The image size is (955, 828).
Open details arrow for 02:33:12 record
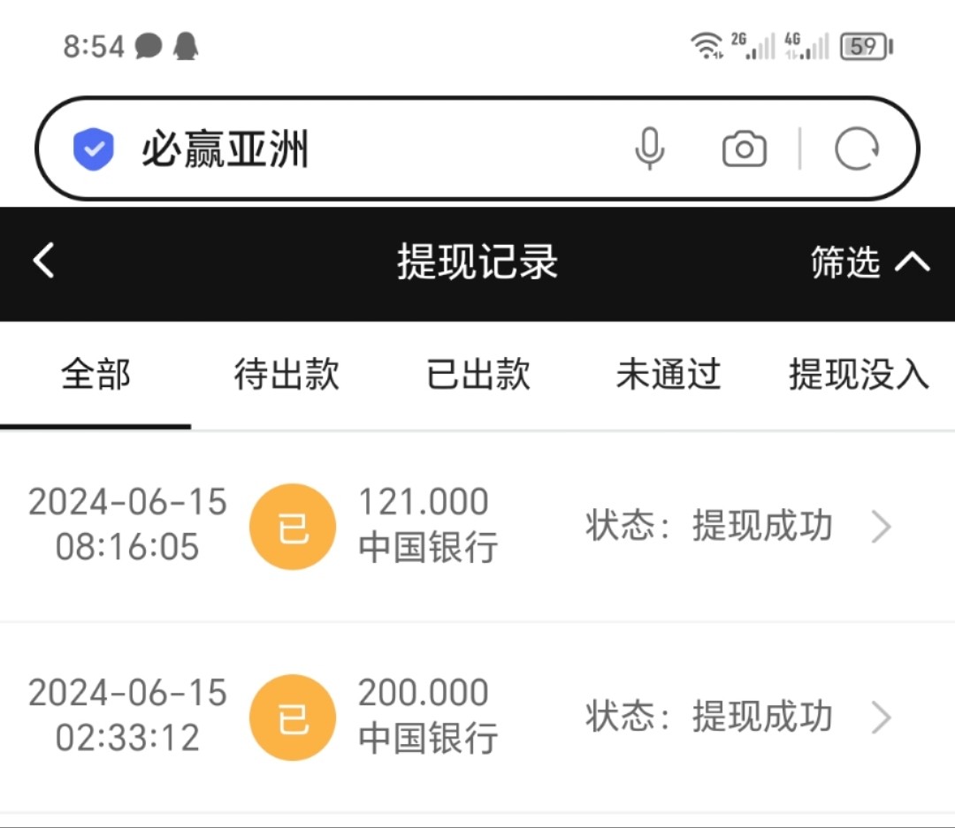click(x=881, y=718)
